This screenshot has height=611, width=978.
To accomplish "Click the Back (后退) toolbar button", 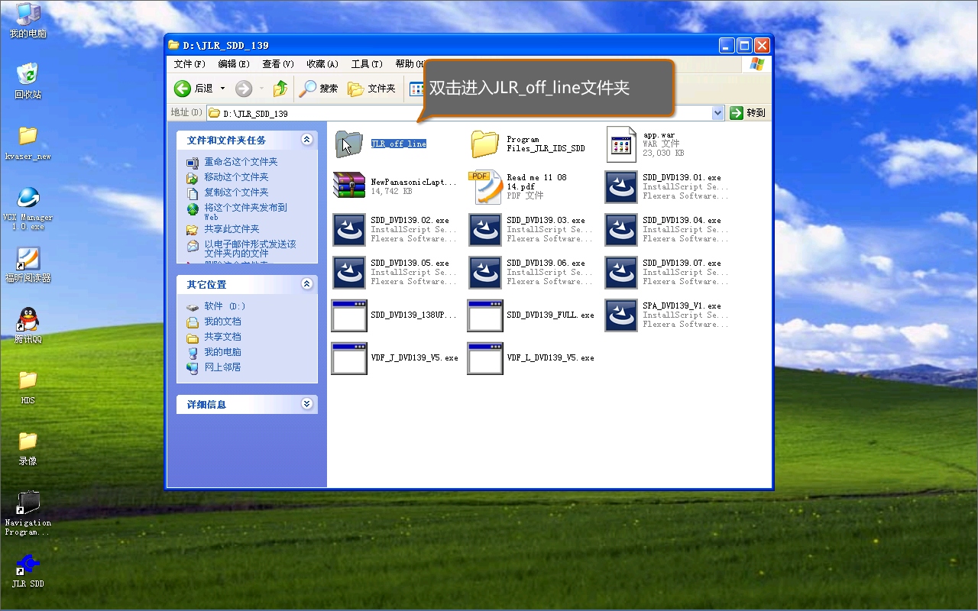I will [194, 89].
